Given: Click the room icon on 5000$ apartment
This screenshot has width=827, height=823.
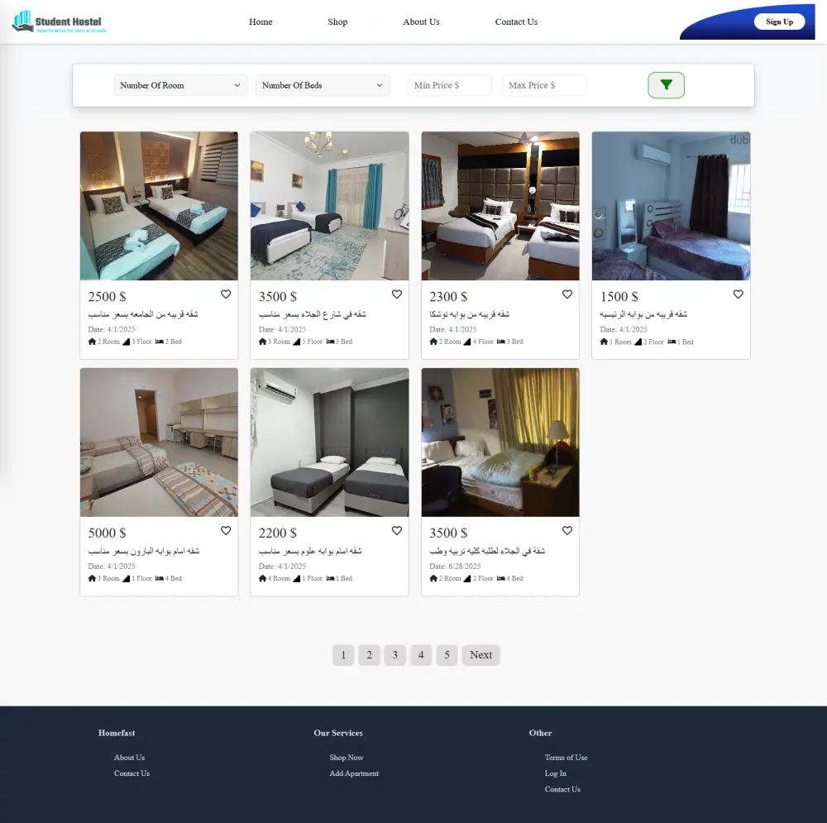Looking at the screenshot, I should point(92,578).
